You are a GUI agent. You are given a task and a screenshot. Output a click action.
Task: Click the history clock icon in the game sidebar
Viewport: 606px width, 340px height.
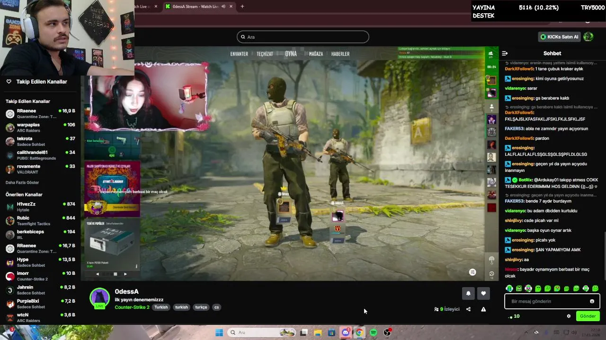pyautogui.click(x=491, y=274)
